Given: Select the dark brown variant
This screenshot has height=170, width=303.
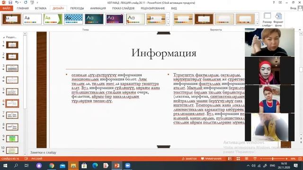Looking at the screenshot, I should tap(204, 19).
